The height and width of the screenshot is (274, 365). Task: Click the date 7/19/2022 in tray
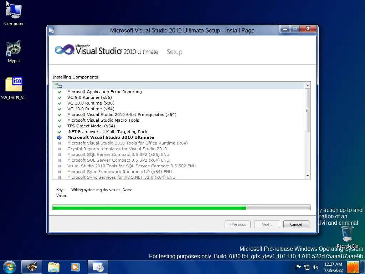[333, 270]
